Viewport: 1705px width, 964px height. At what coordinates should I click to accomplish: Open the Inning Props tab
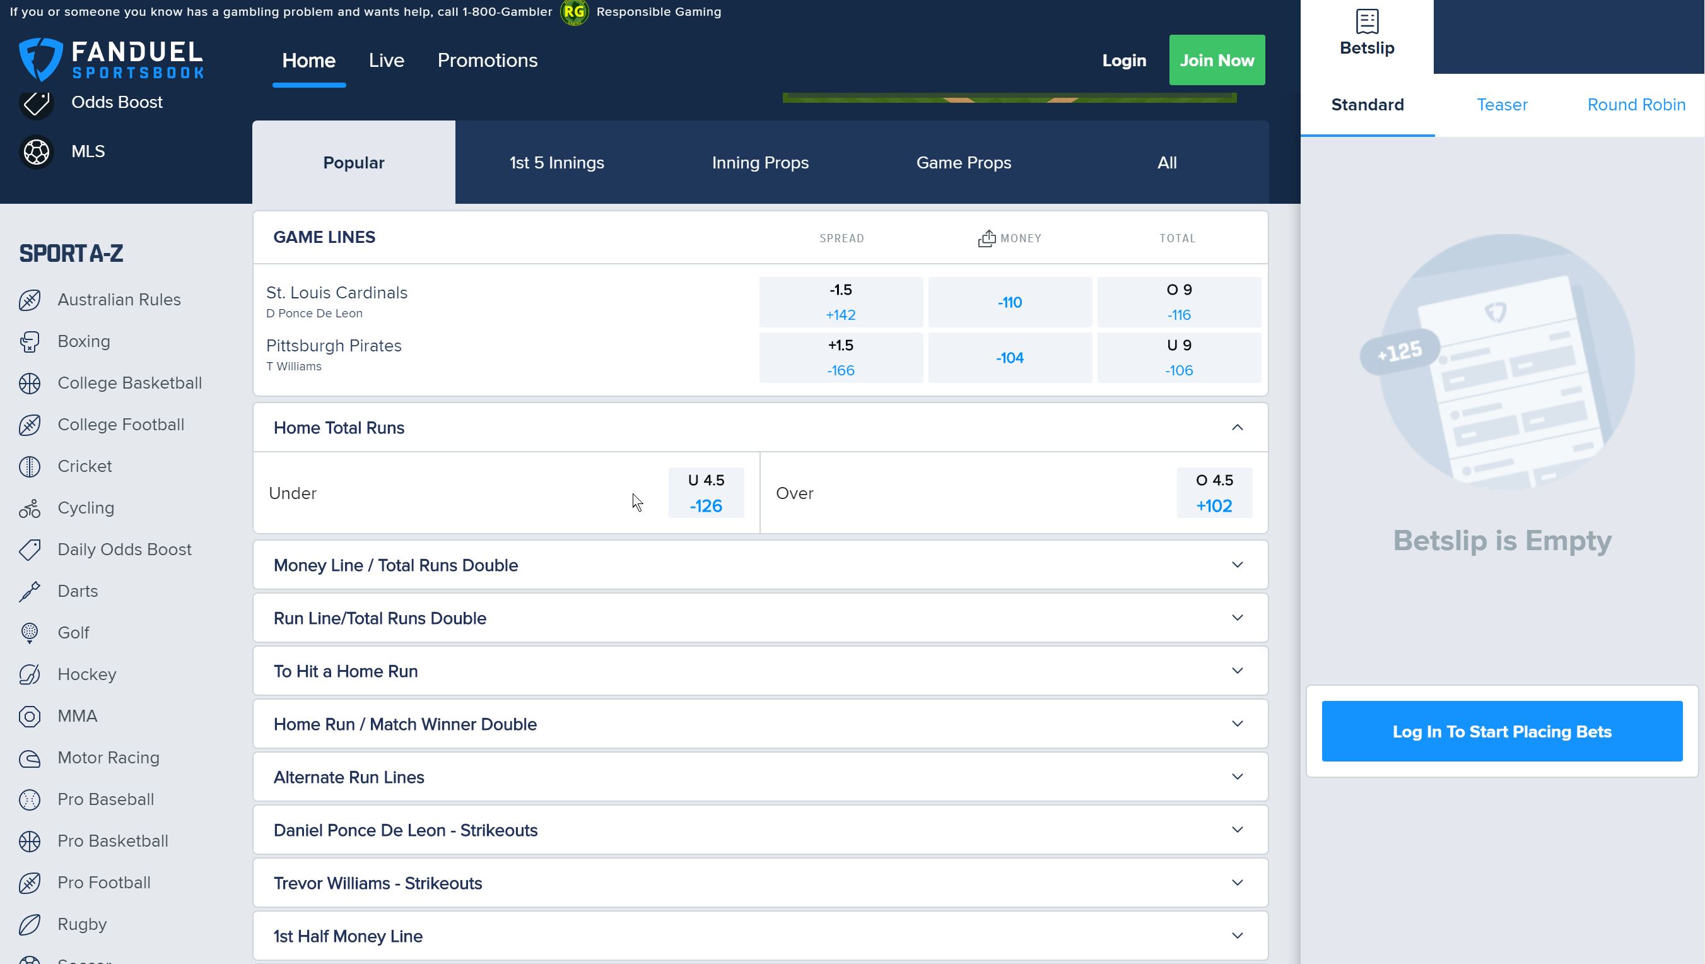coord(760,162)
